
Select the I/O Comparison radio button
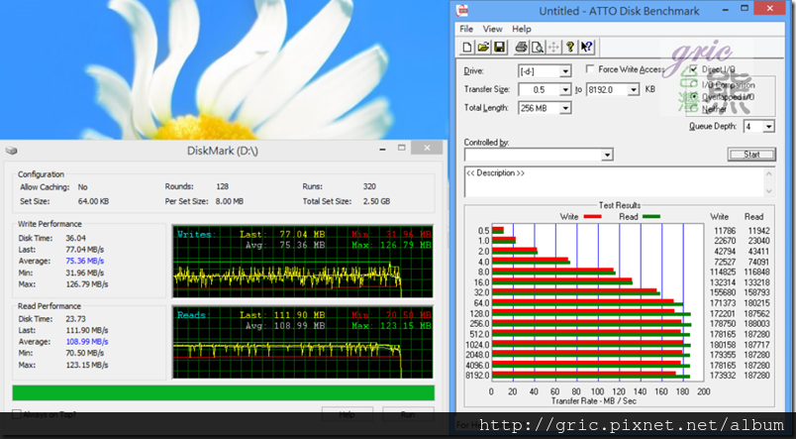[694, 85]
